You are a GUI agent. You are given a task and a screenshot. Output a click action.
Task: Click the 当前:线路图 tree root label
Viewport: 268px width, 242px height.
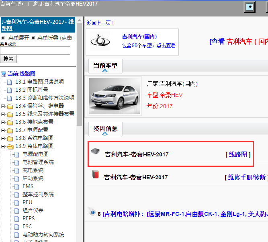[22, 74]
